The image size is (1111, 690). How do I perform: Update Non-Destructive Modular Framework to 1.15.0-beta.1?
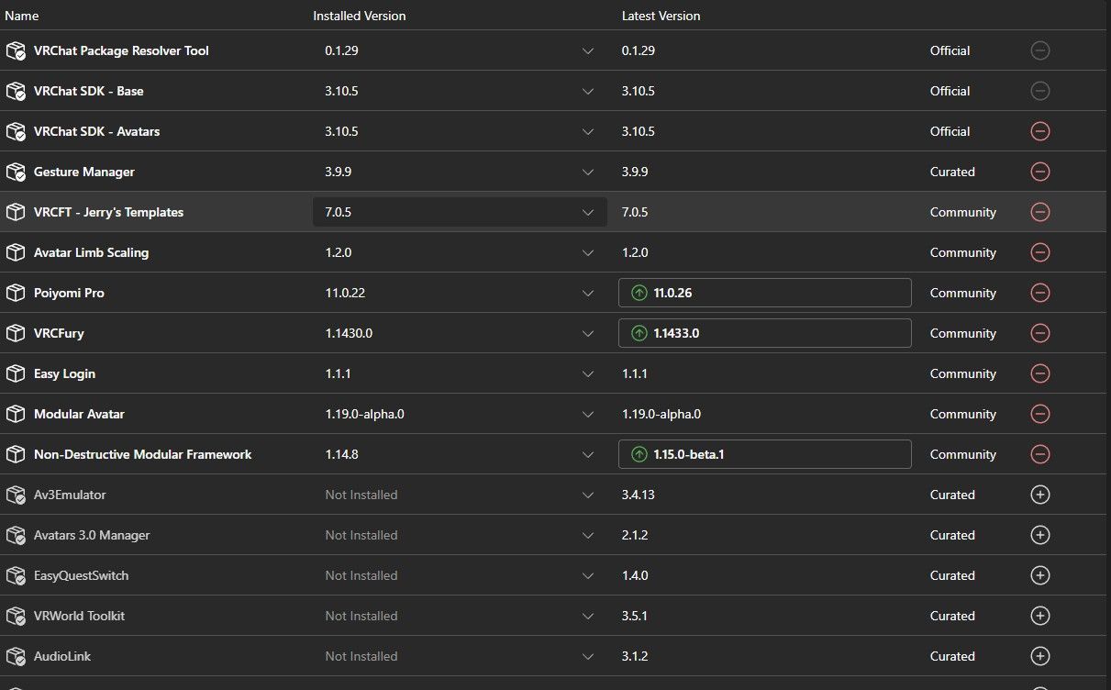(765, 454)
